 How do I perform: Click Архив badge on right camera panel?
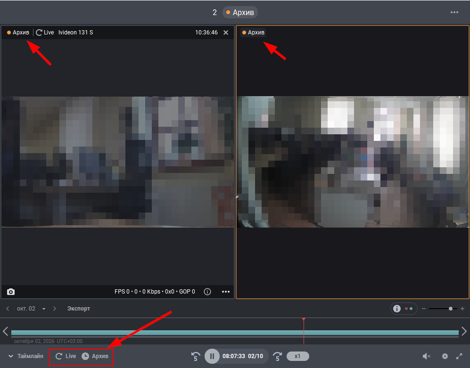pos(254,33)
